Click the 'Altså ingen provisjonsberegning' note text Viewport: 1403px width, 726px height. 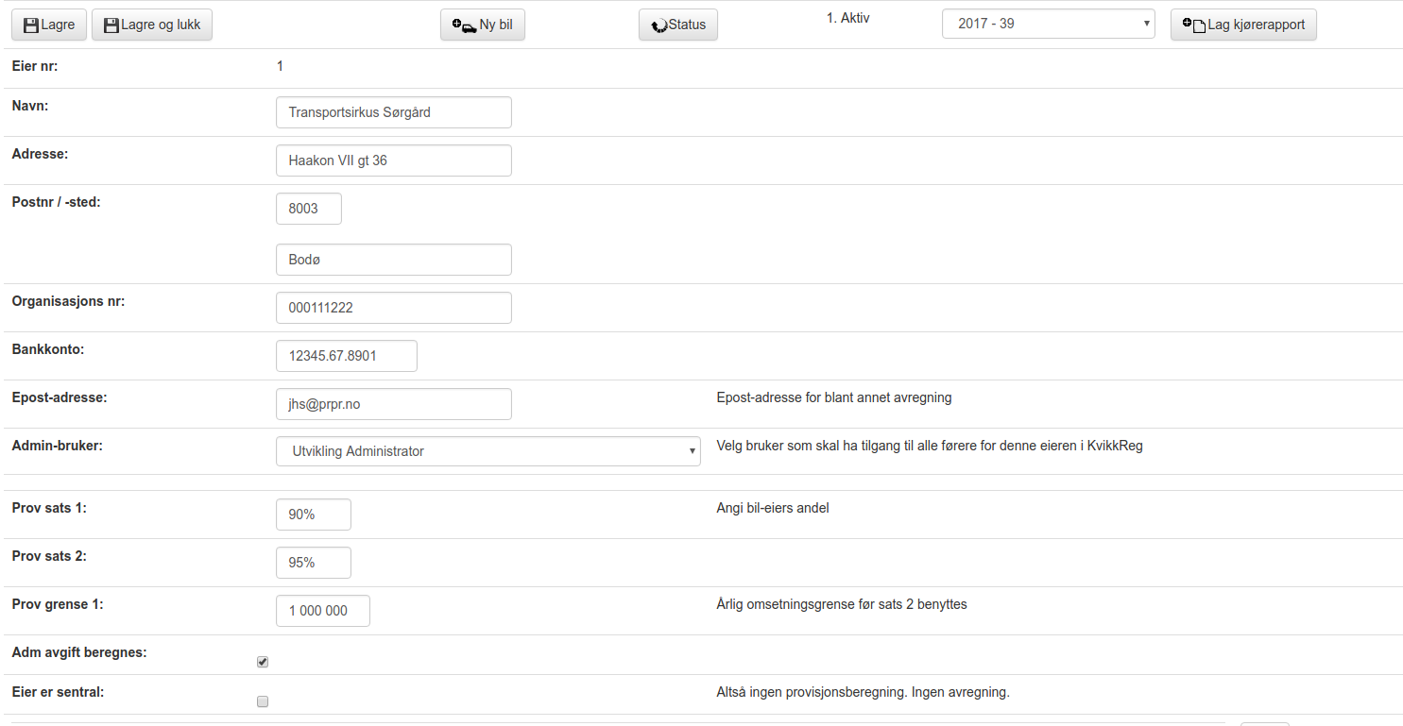(x=864, y=692)
